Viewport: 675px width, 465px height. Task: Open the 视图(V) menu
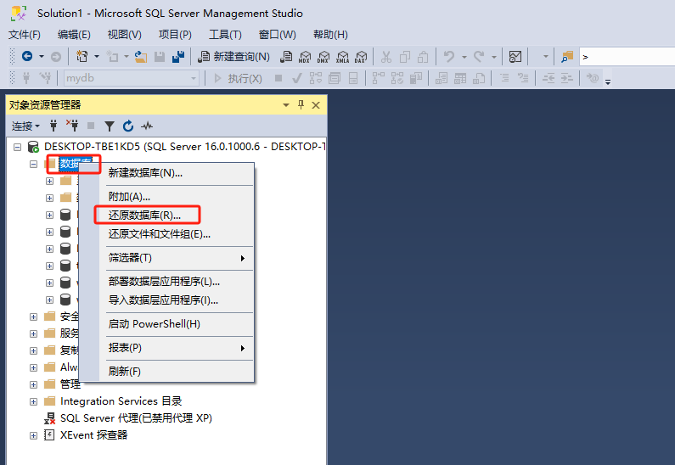pyautogui.click(x=125, y=35)
